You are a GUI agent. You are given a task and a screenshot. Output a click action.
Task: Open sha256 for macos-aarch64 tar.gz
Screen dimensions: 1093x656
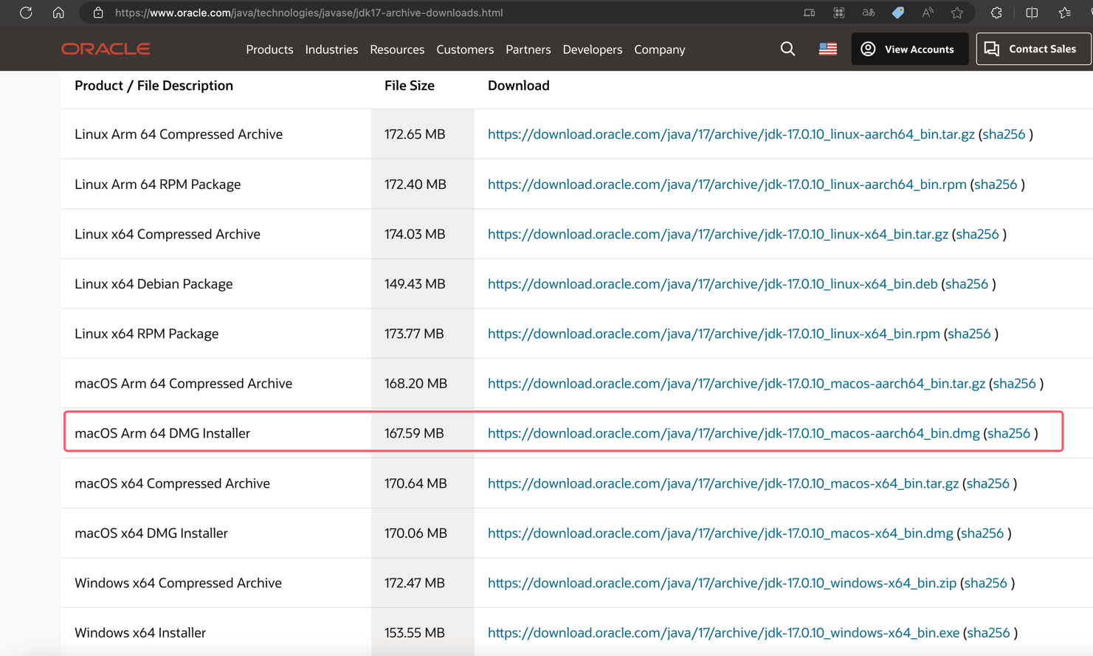coord(1014,384)
